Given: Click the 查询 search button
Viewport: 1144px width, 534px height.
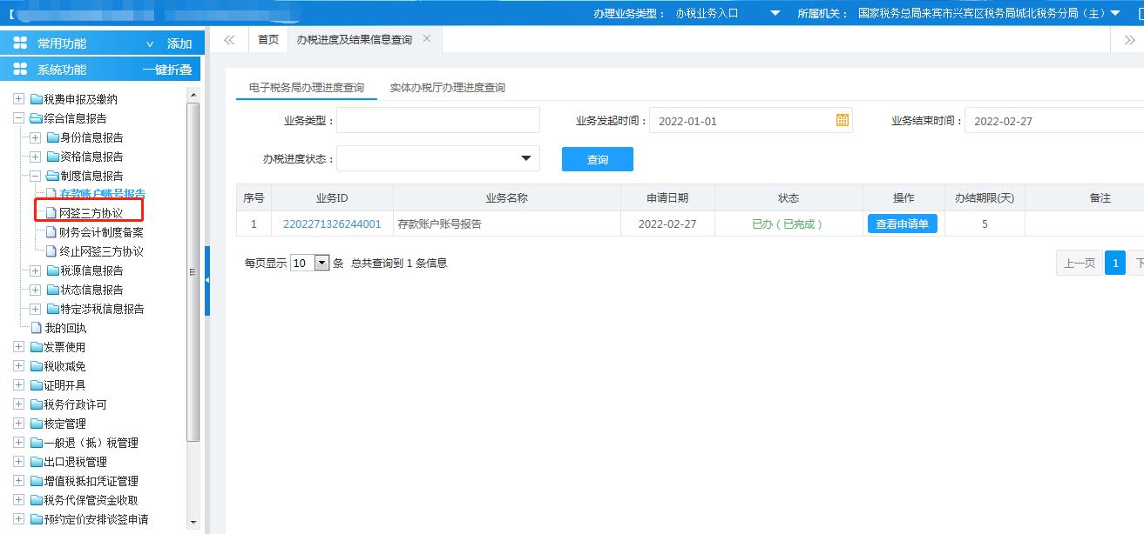Looking at the screenshot, I should point(597,158).
